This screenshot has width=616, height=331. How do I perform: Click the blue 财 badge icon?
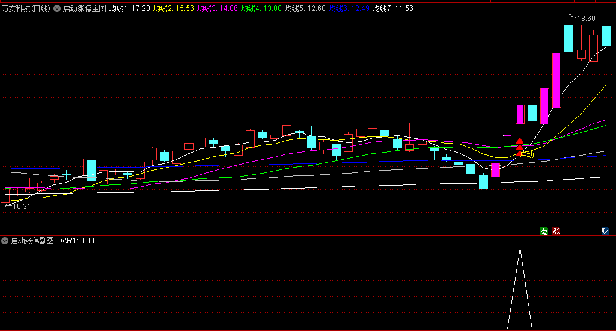[x=605, y=231]
